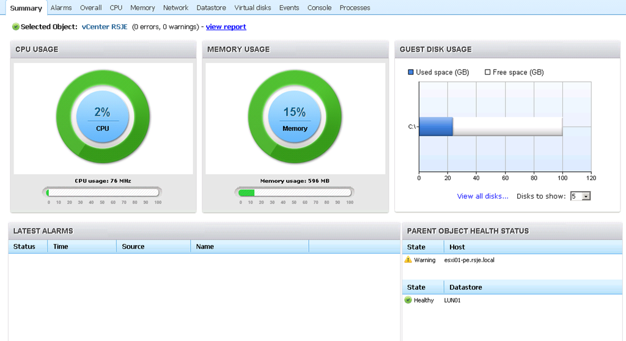Open the Processes tab
Screen dimensions: 626x341
click(x=355, y=8)
